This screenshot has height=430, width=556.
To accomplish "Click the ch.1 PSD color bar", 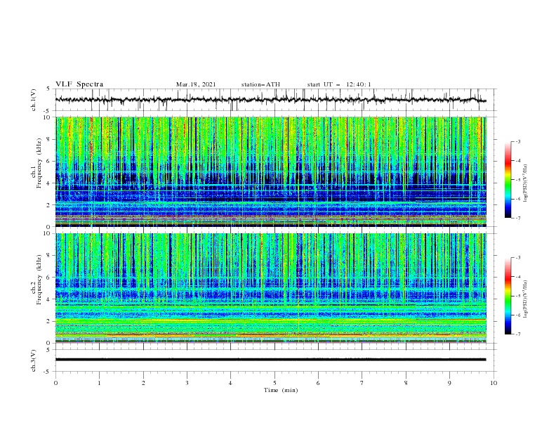I will 508,179.
